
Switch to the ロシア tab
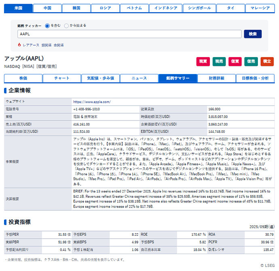(106, 8)
